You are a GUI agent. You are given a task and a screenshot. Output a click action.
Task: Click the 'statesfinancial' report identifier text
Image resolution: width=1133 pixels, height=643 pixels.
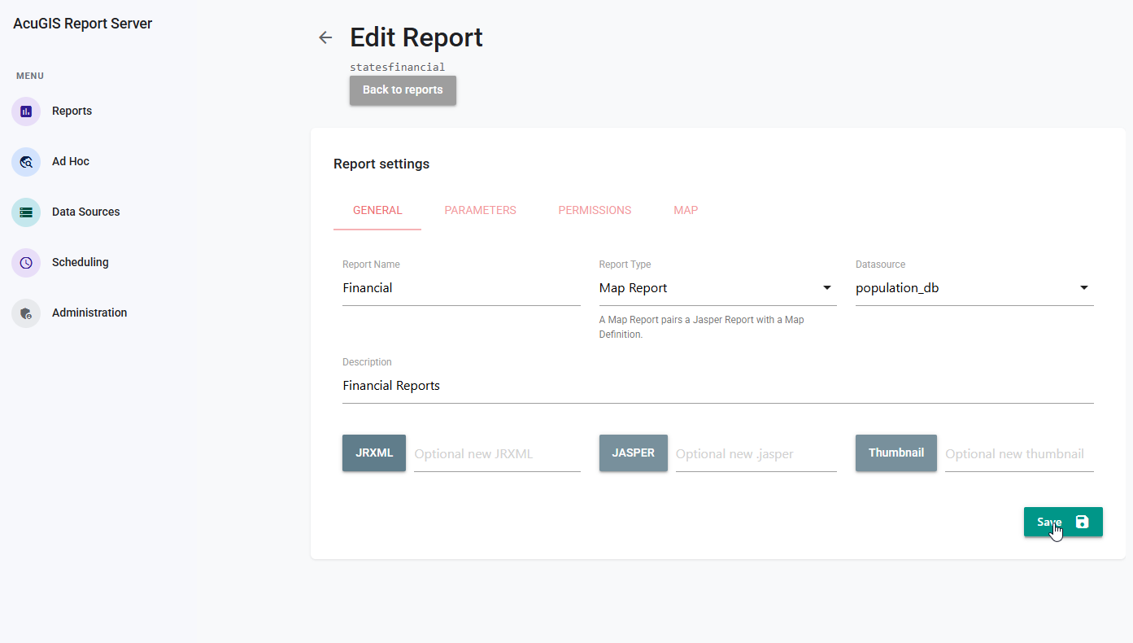click(x=398, y=68)
